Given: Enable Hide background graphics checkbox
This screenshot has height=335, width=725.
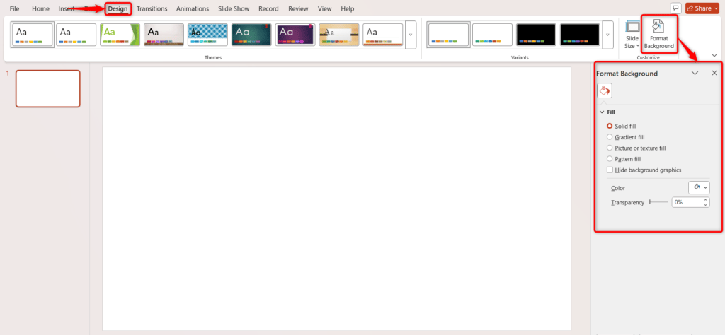Looking at the screenshot, I should pos(610,170).
